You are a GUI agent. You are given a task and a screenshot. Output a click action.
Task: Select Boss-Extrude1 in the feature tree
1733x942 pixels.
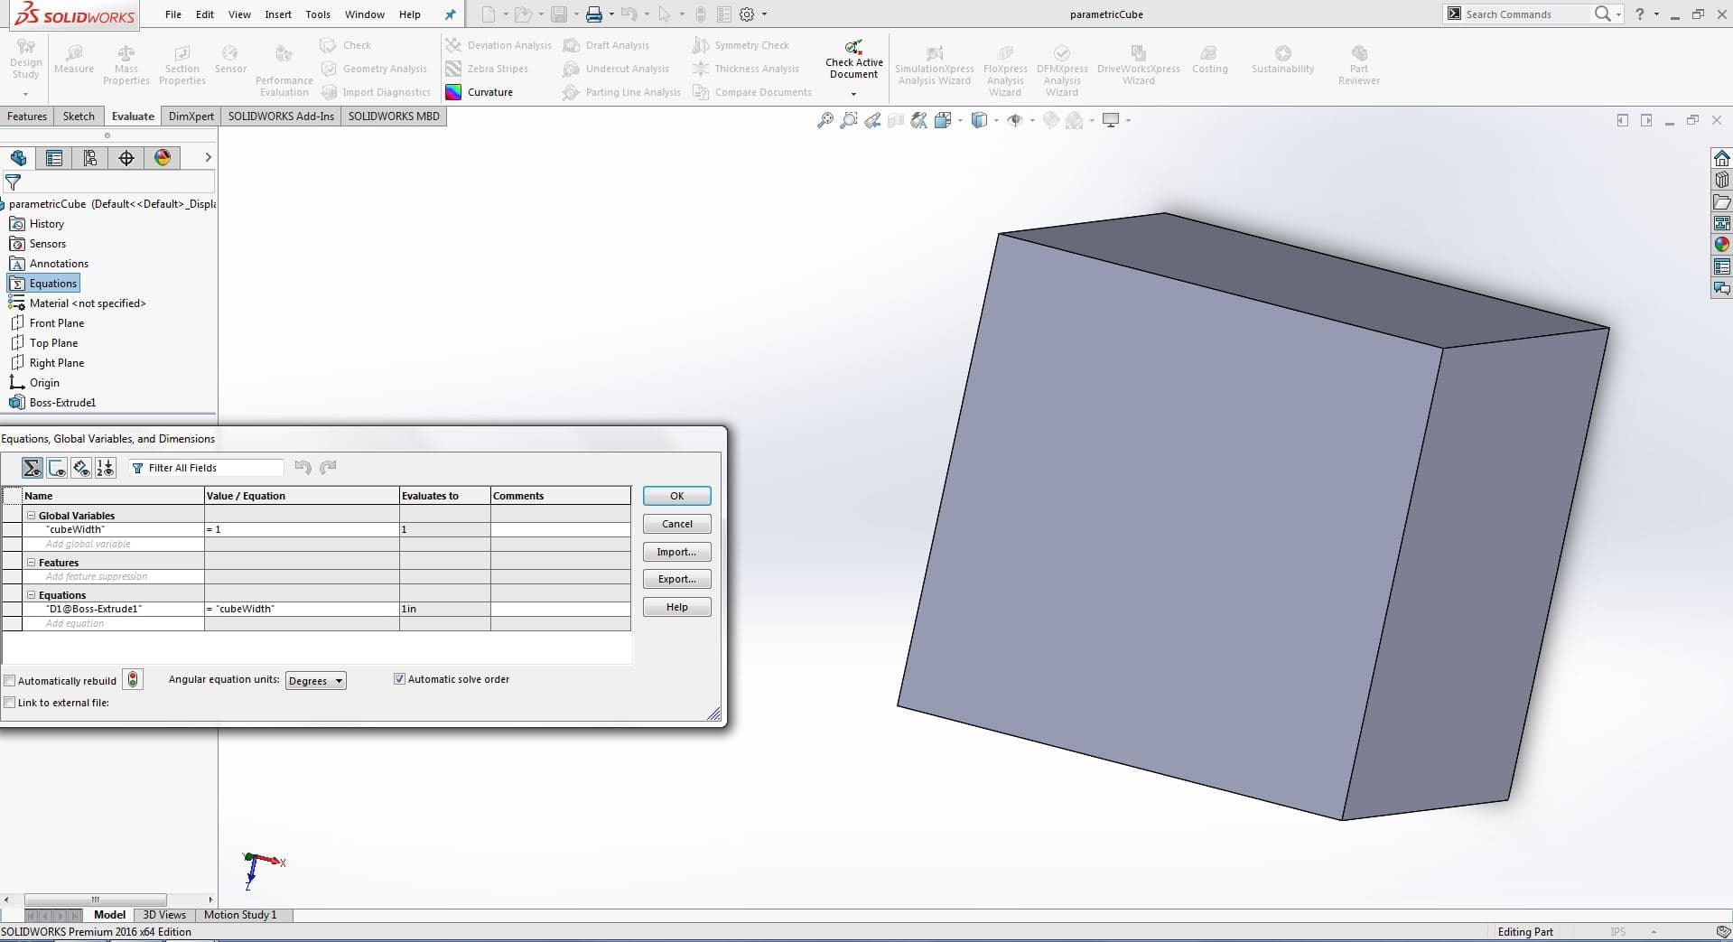click(62, 403)
